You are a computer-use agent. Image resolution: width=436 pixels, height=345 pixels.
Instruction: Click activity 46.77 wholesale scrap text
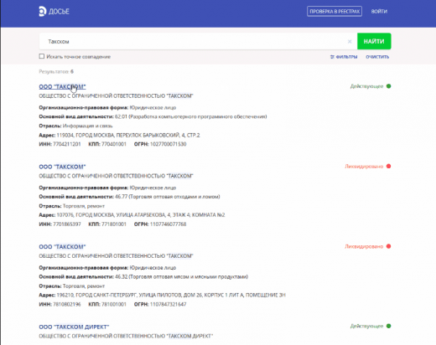coord(168,197)
